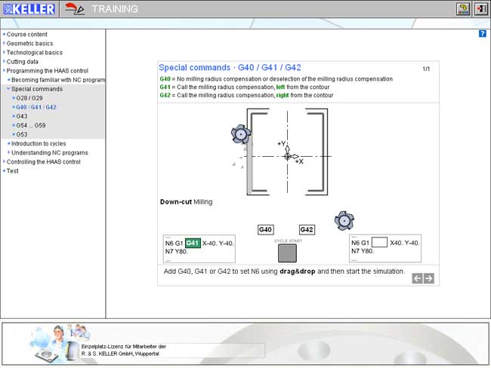The height and width of the screenshot is (368, 491).
Task: Select the milling cutter icon above G42 block
Action: click(x=344, y=221)
